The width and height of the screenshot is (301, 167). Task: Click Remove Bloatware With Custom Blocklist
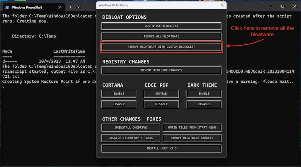[x=161, y=47]
